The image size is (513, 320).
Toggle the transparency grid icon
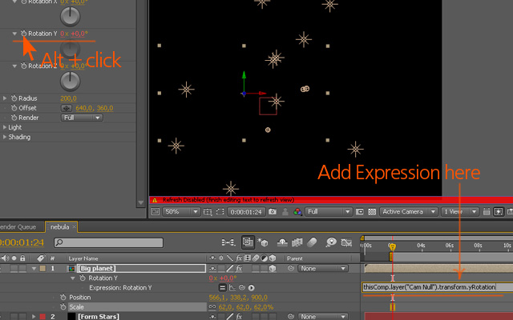[x=372, y=212]
